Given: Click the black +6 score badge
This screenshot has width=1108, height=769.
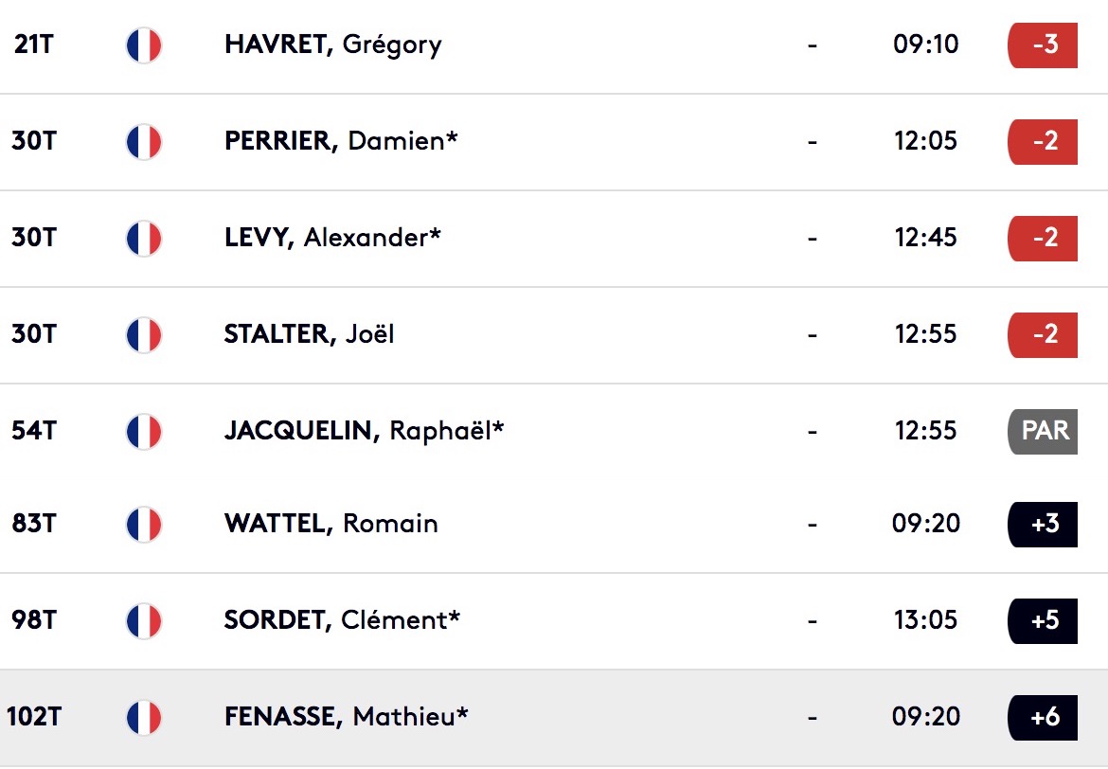Looking at the screenshot, I should pos(1043,718).
